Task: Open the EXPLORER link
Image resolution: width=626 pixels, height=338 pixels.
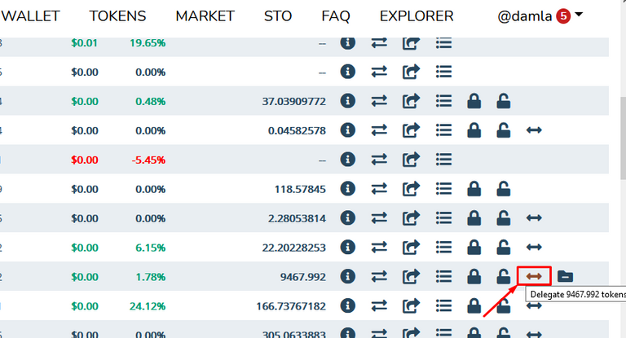Action: (417, 16)
